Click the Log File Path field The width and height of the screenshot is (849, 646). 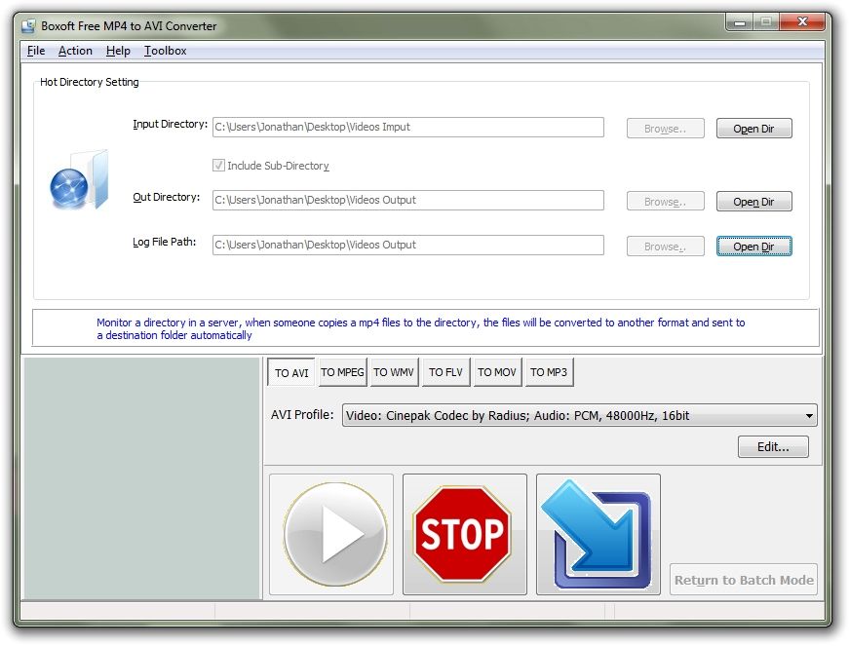click(408, 246)
